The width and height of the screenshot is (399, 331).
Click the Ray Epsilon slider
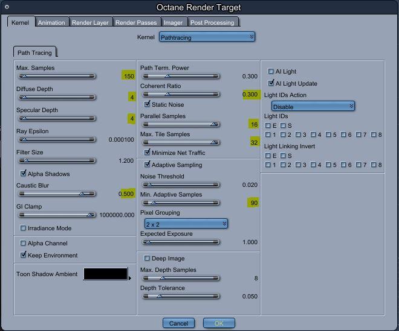[57, 139]
